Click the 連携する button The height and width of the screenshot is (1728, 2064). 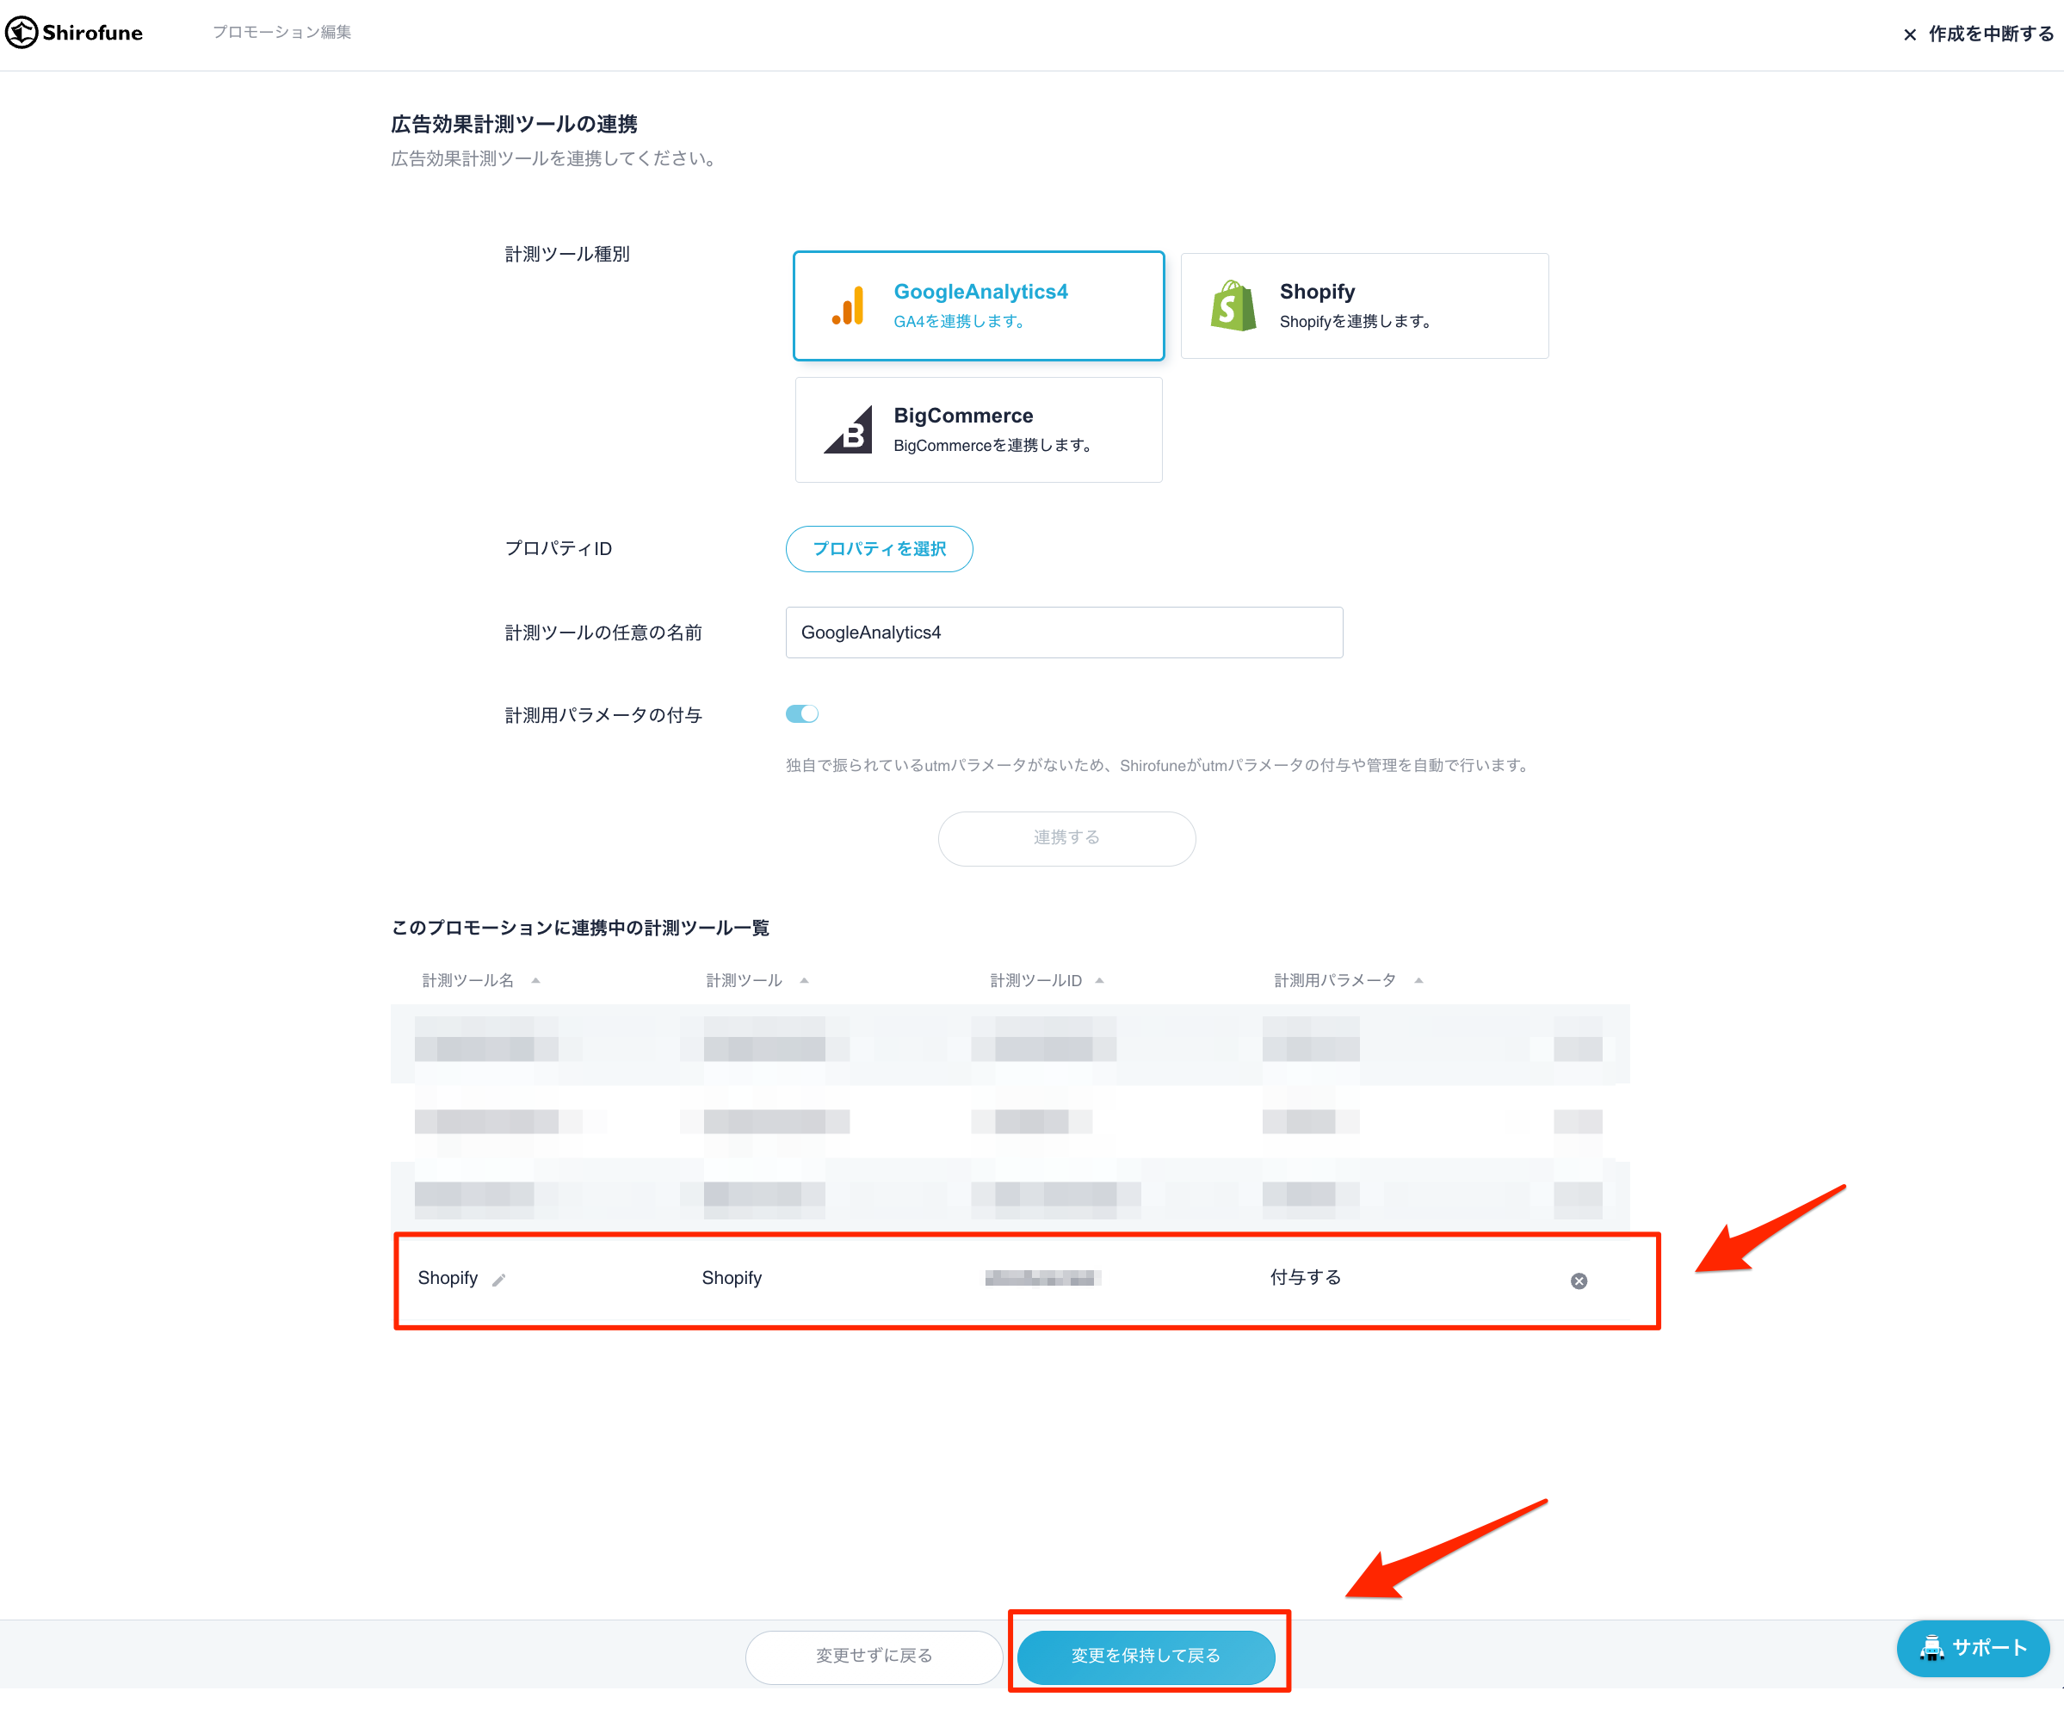1066,837
